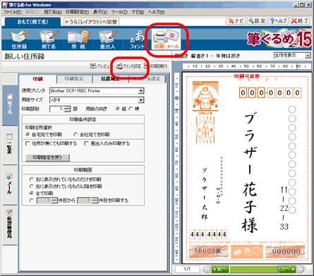Jump to the first record
The image size is (314, 276).
[x=207, y=269]
